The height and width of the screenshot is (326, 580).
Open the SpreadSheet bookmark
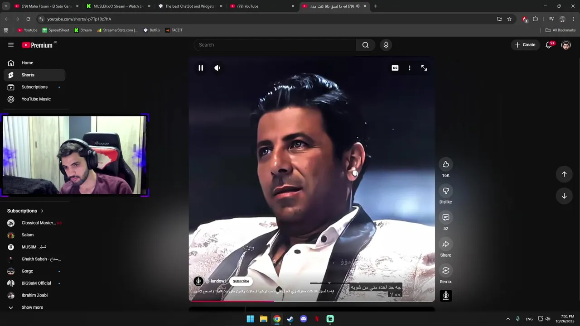pyautogui.click(x=56, y=30)
